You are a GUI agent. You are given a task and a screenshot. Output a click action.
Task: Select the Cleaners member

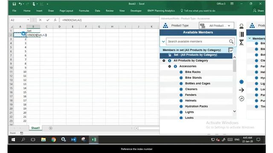coord(191,89)
